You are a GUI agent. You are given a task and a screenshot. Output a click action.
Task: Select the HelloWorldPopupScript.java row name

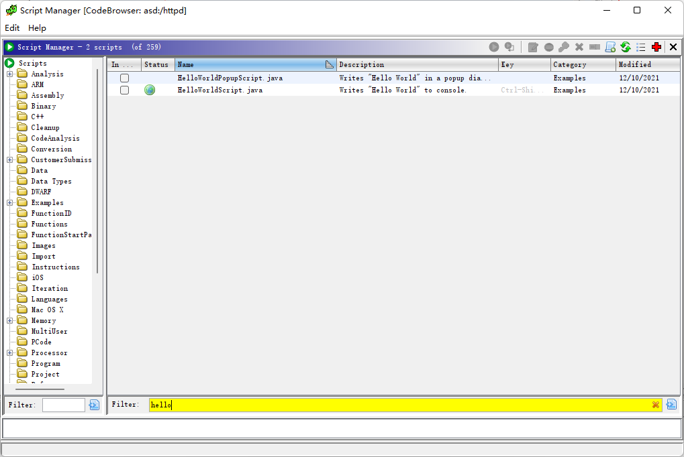230,78
